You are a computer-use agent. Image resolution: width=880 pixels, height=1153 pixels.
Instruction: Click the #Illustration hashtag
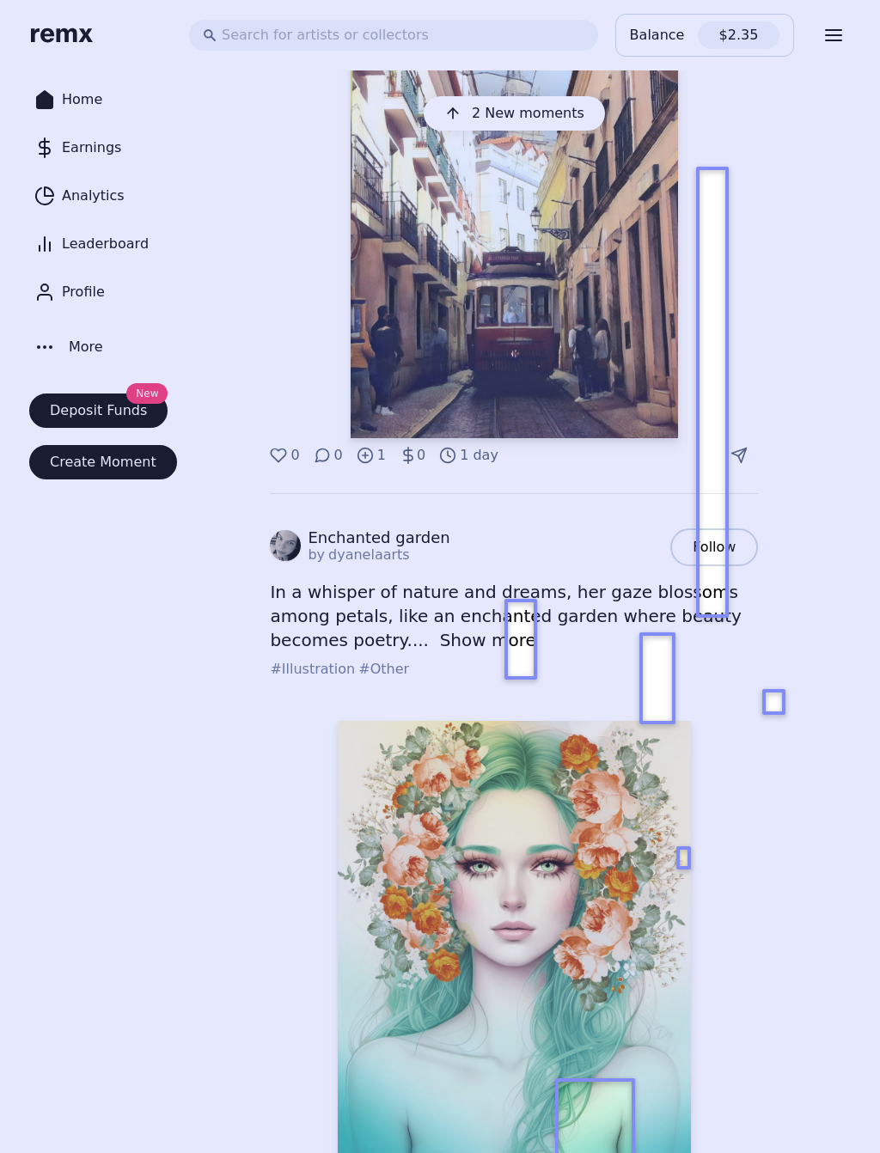click(313, 669)
